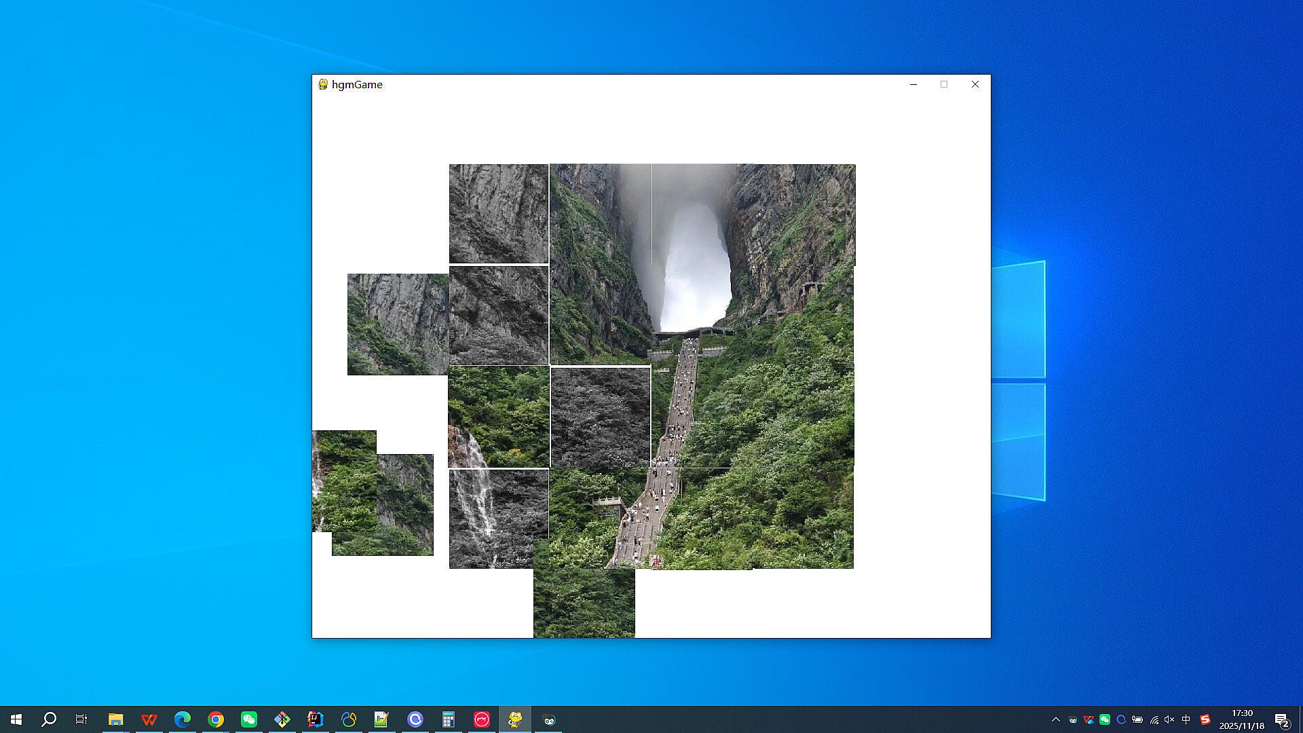Select the loose cliff puzzle piece at left

click(397, 324)
